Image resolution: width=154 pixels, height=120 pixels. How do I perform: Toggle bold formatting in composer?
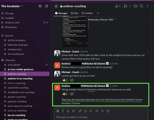[57, 111]
